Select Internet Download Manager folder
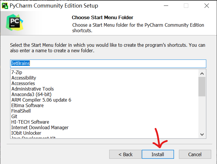The height and width of the screenshot is (164, 217). point(40,127)
